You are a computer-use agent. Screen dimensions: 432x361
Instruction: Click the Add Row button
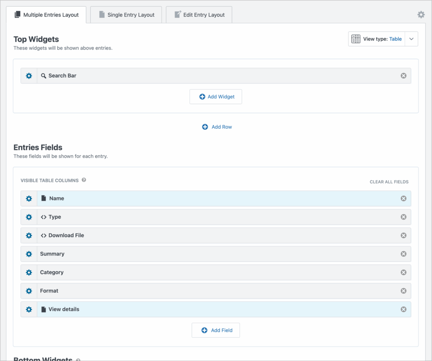(217, 127)
